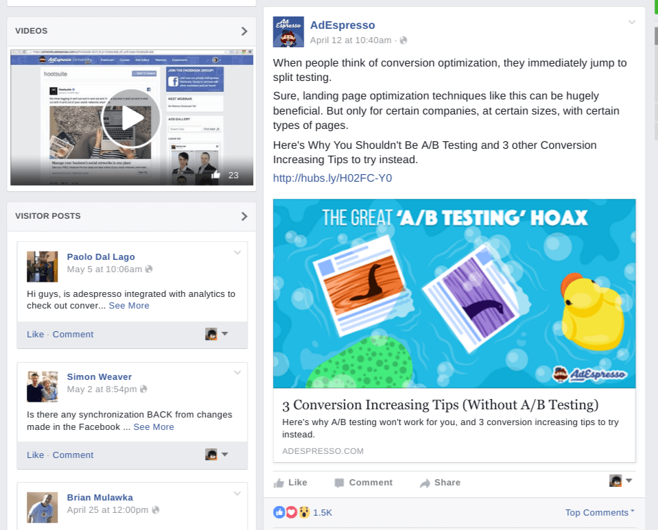Play the AdEspresso University video
Screen dimensions: 658x530
tap(131, 118)
